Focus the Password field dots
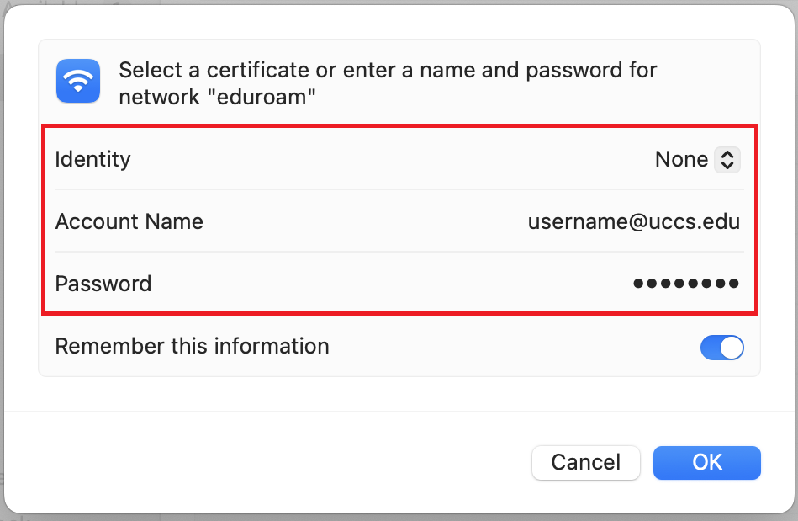This screenshot has width=798, height=521. pyautogui.click(x=686, y=283)
